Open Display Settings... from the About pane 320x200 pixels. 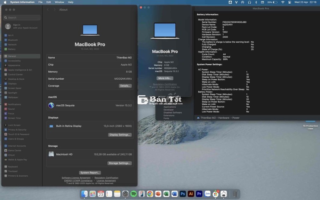tap(120, 135)
